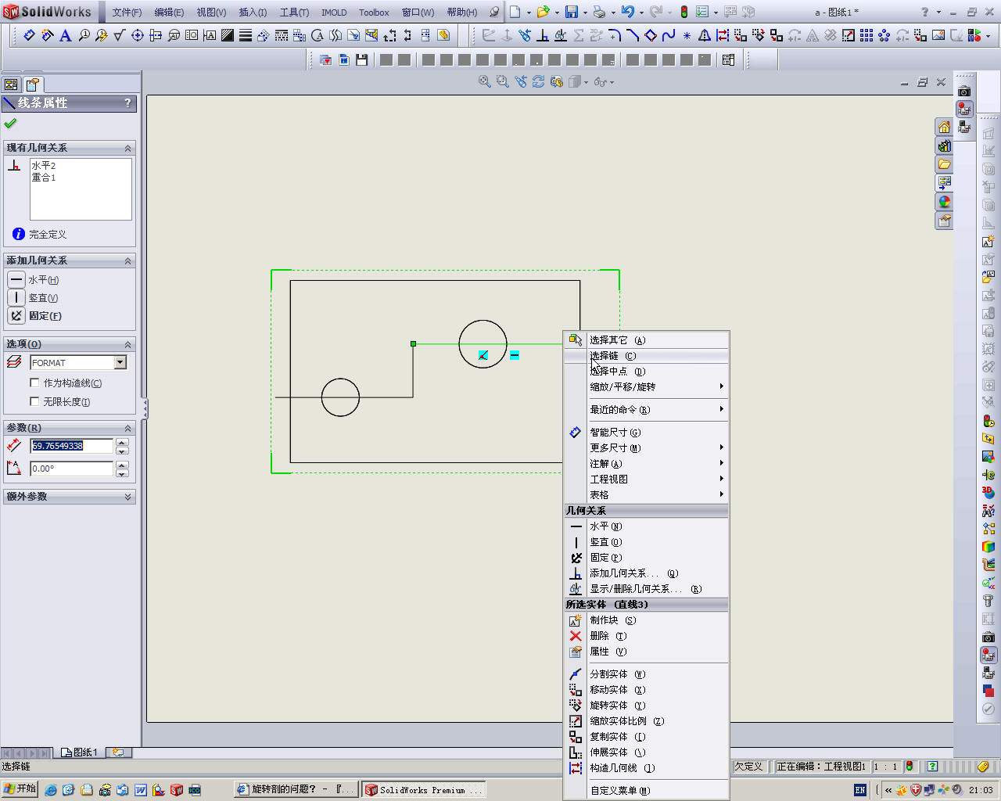Image resolution: width=1001 pixels, height=801 pixels.
Task: Click the Print icon in top toolbar
Action: [599, 12]
